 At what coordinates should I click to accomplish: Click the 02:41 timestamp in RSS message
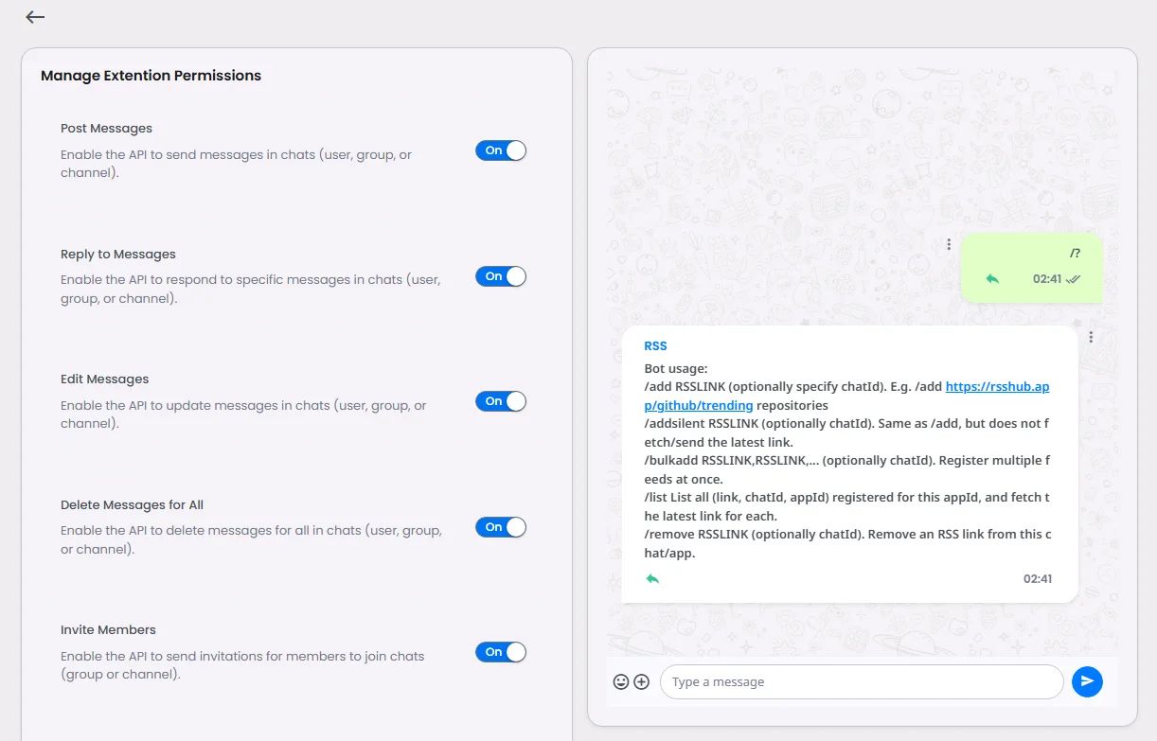1038,578
